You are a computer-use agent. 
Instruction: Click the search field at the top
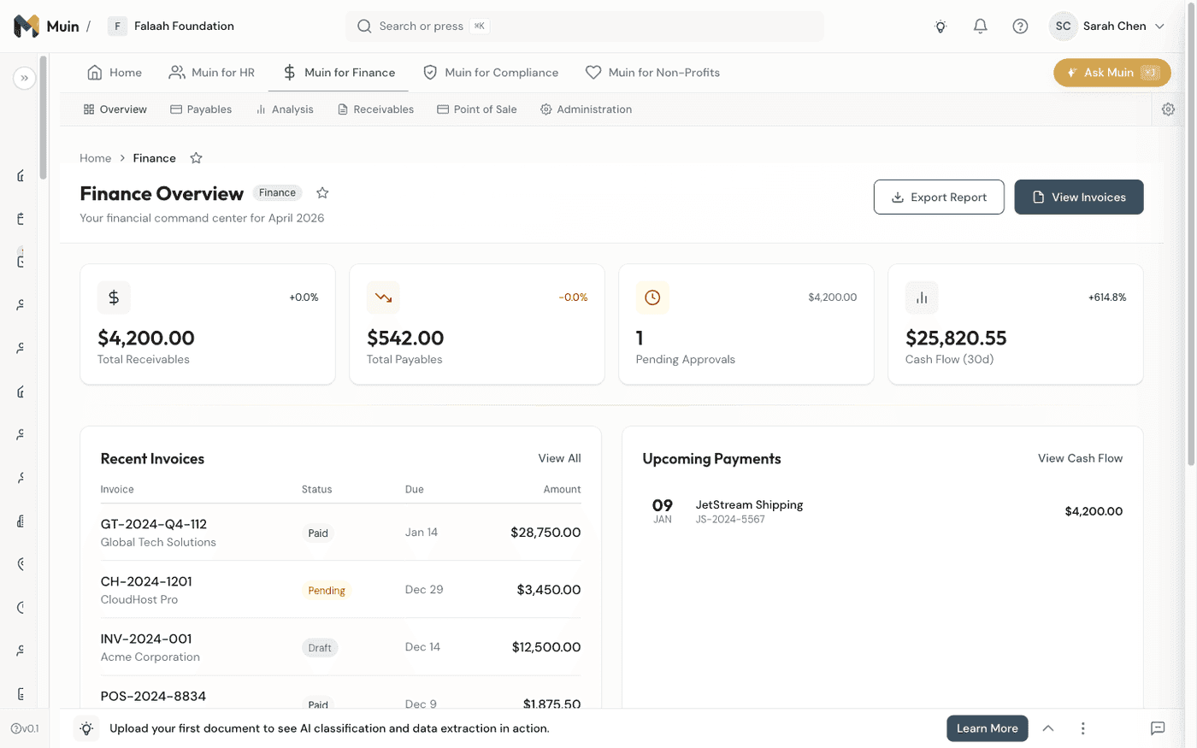[584, 26]
